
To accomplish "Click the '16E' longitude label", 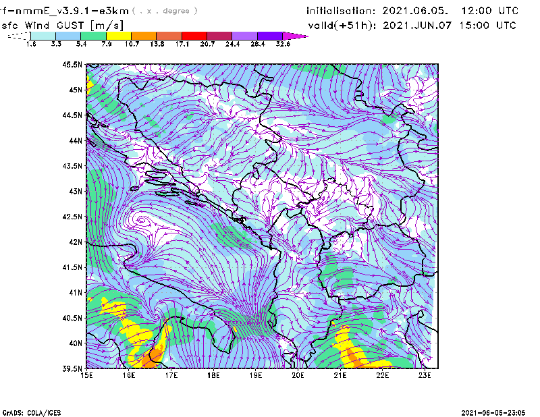I will (x=129, y=375).
